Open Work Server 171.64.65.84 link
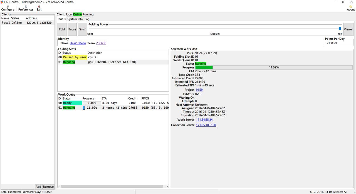 click(204, 120)
